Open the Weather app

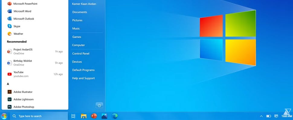[15, 34]
